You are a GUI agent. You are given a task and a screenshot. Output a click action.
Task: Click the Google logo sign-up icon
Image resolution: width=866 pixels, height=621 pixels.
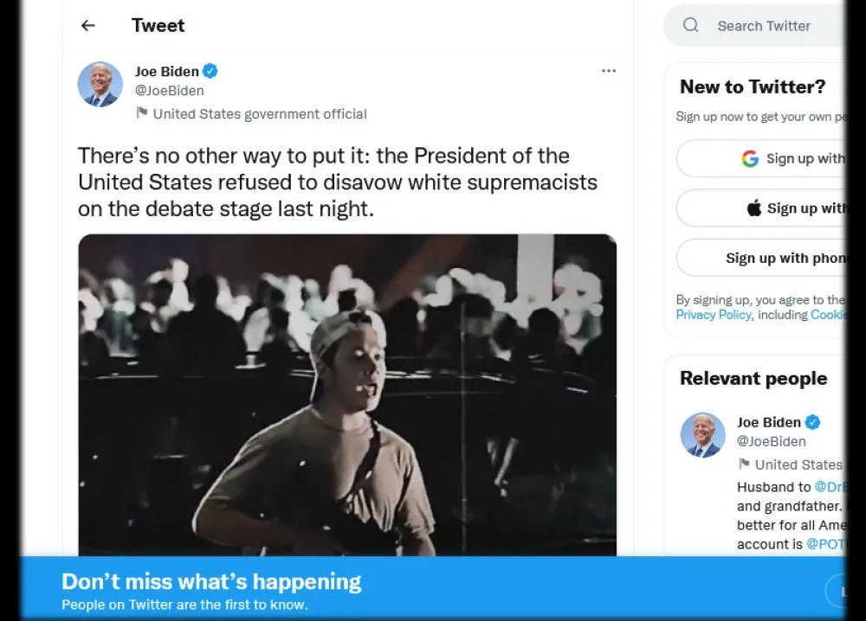pos(750,158)
